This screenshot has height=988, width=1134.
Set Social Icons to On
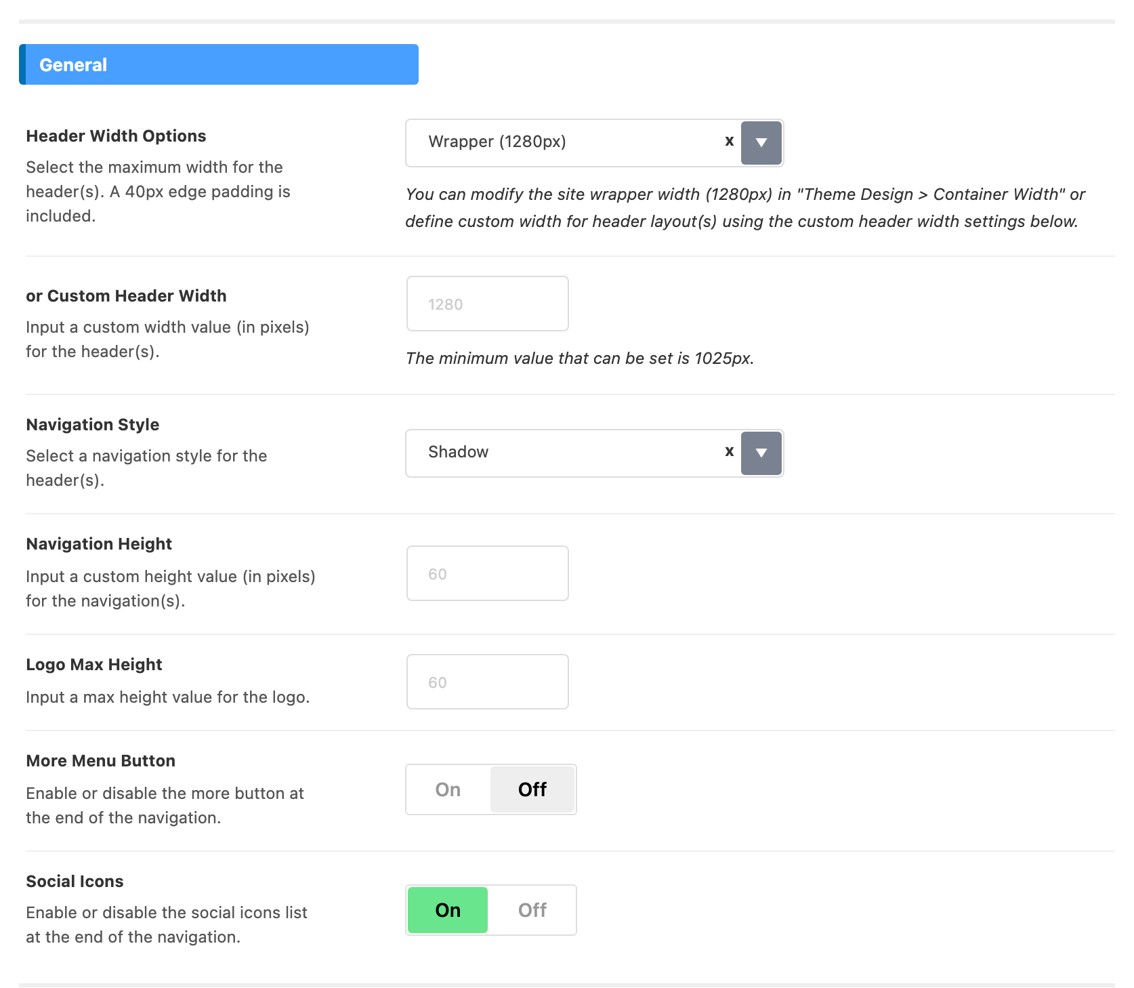448,910
